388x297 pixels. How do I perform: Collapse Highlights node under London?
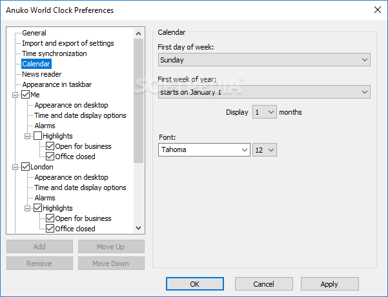pyautogui.click(x=28, y=208)
